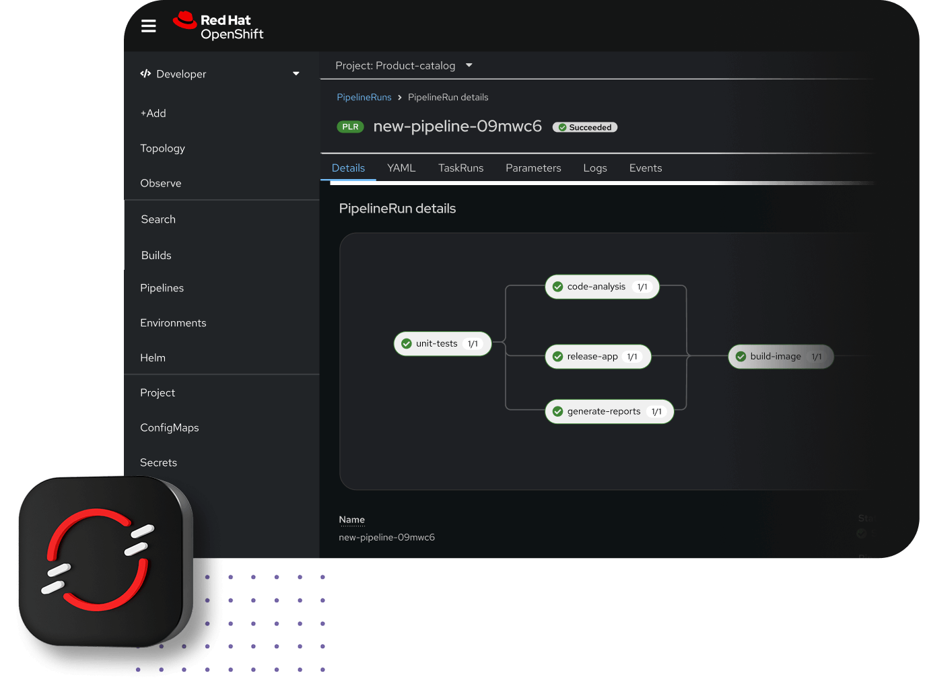Open the hamburger navigation menu

pos(148,26)
